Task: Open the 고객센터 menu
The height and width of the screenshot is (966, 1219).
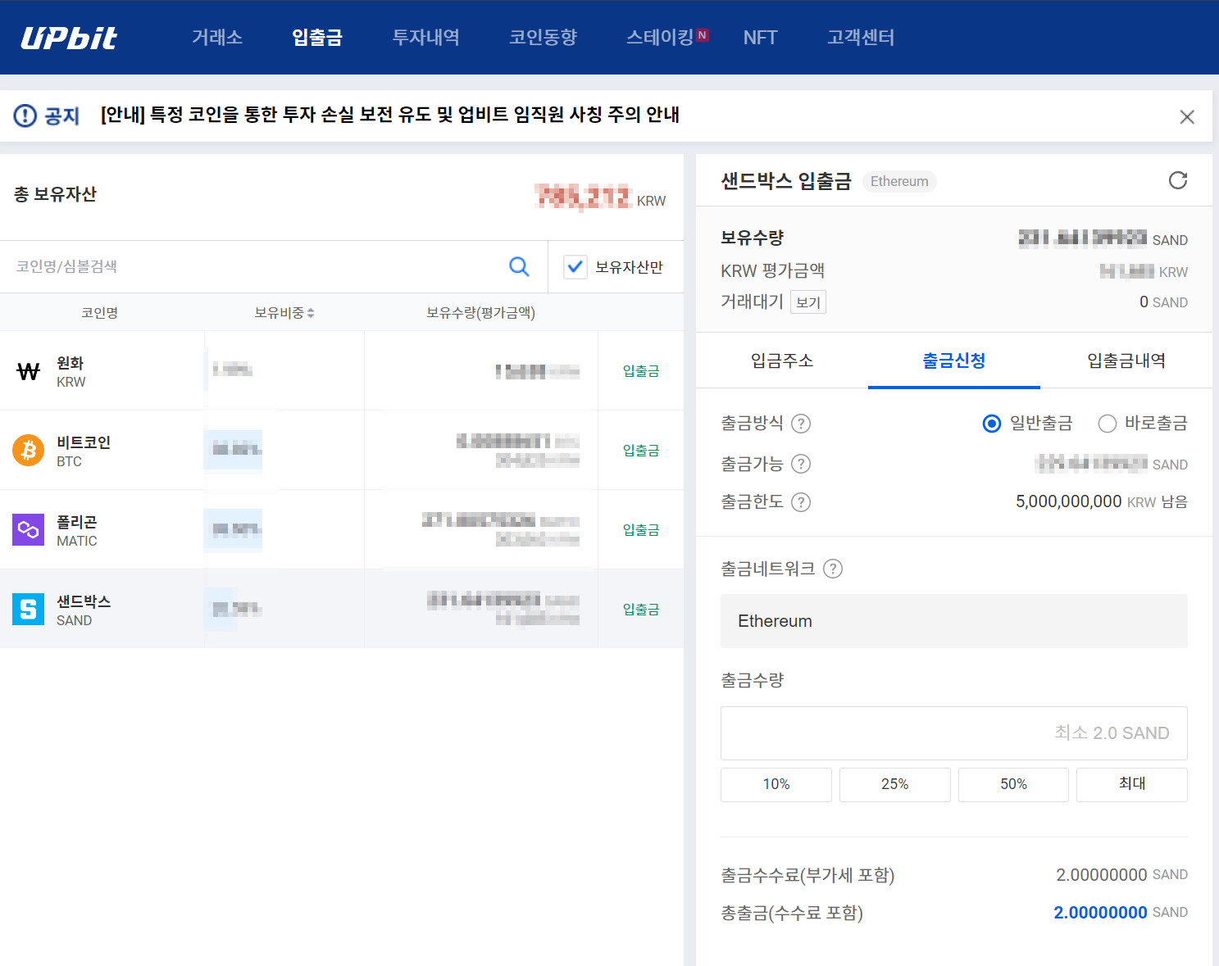Action: pyautogui.click(x=861, y=38)
